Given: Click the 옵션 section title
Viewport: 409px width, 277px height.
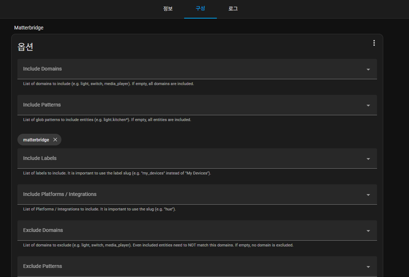Looking at the screenshot, I should 25,47.
